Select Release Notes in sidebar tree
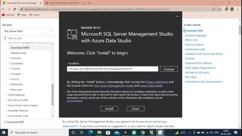The height and width of the screenshot is (136, 242). (19, 53)
